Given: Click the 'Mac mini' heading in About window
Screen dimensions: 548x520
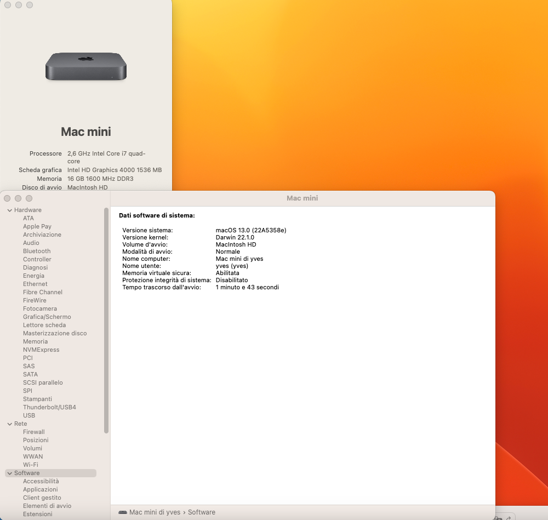Looking at the screenshot, I should (86, 132).
